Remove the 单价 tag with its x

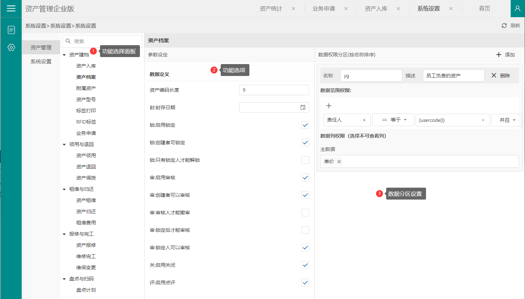tap(339, 161)
